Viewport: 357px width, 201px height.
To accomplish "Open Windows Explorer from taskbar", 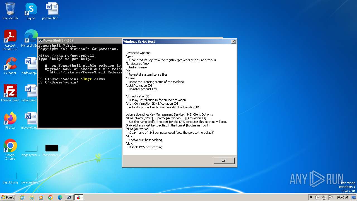I will [32, 197].
